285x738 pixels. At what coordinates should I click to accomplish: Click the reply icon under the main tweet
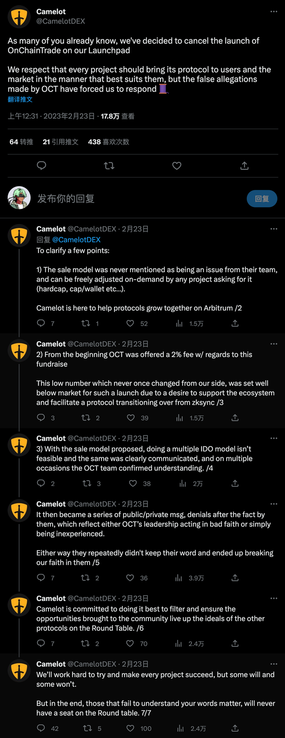[x=41, y=166]
